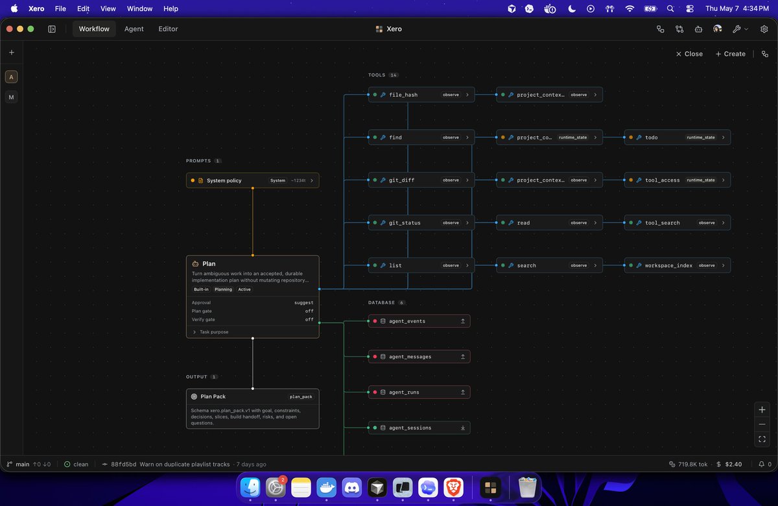Switch to the Workflow tab
The image size is (778, 506).
[94, 29]
